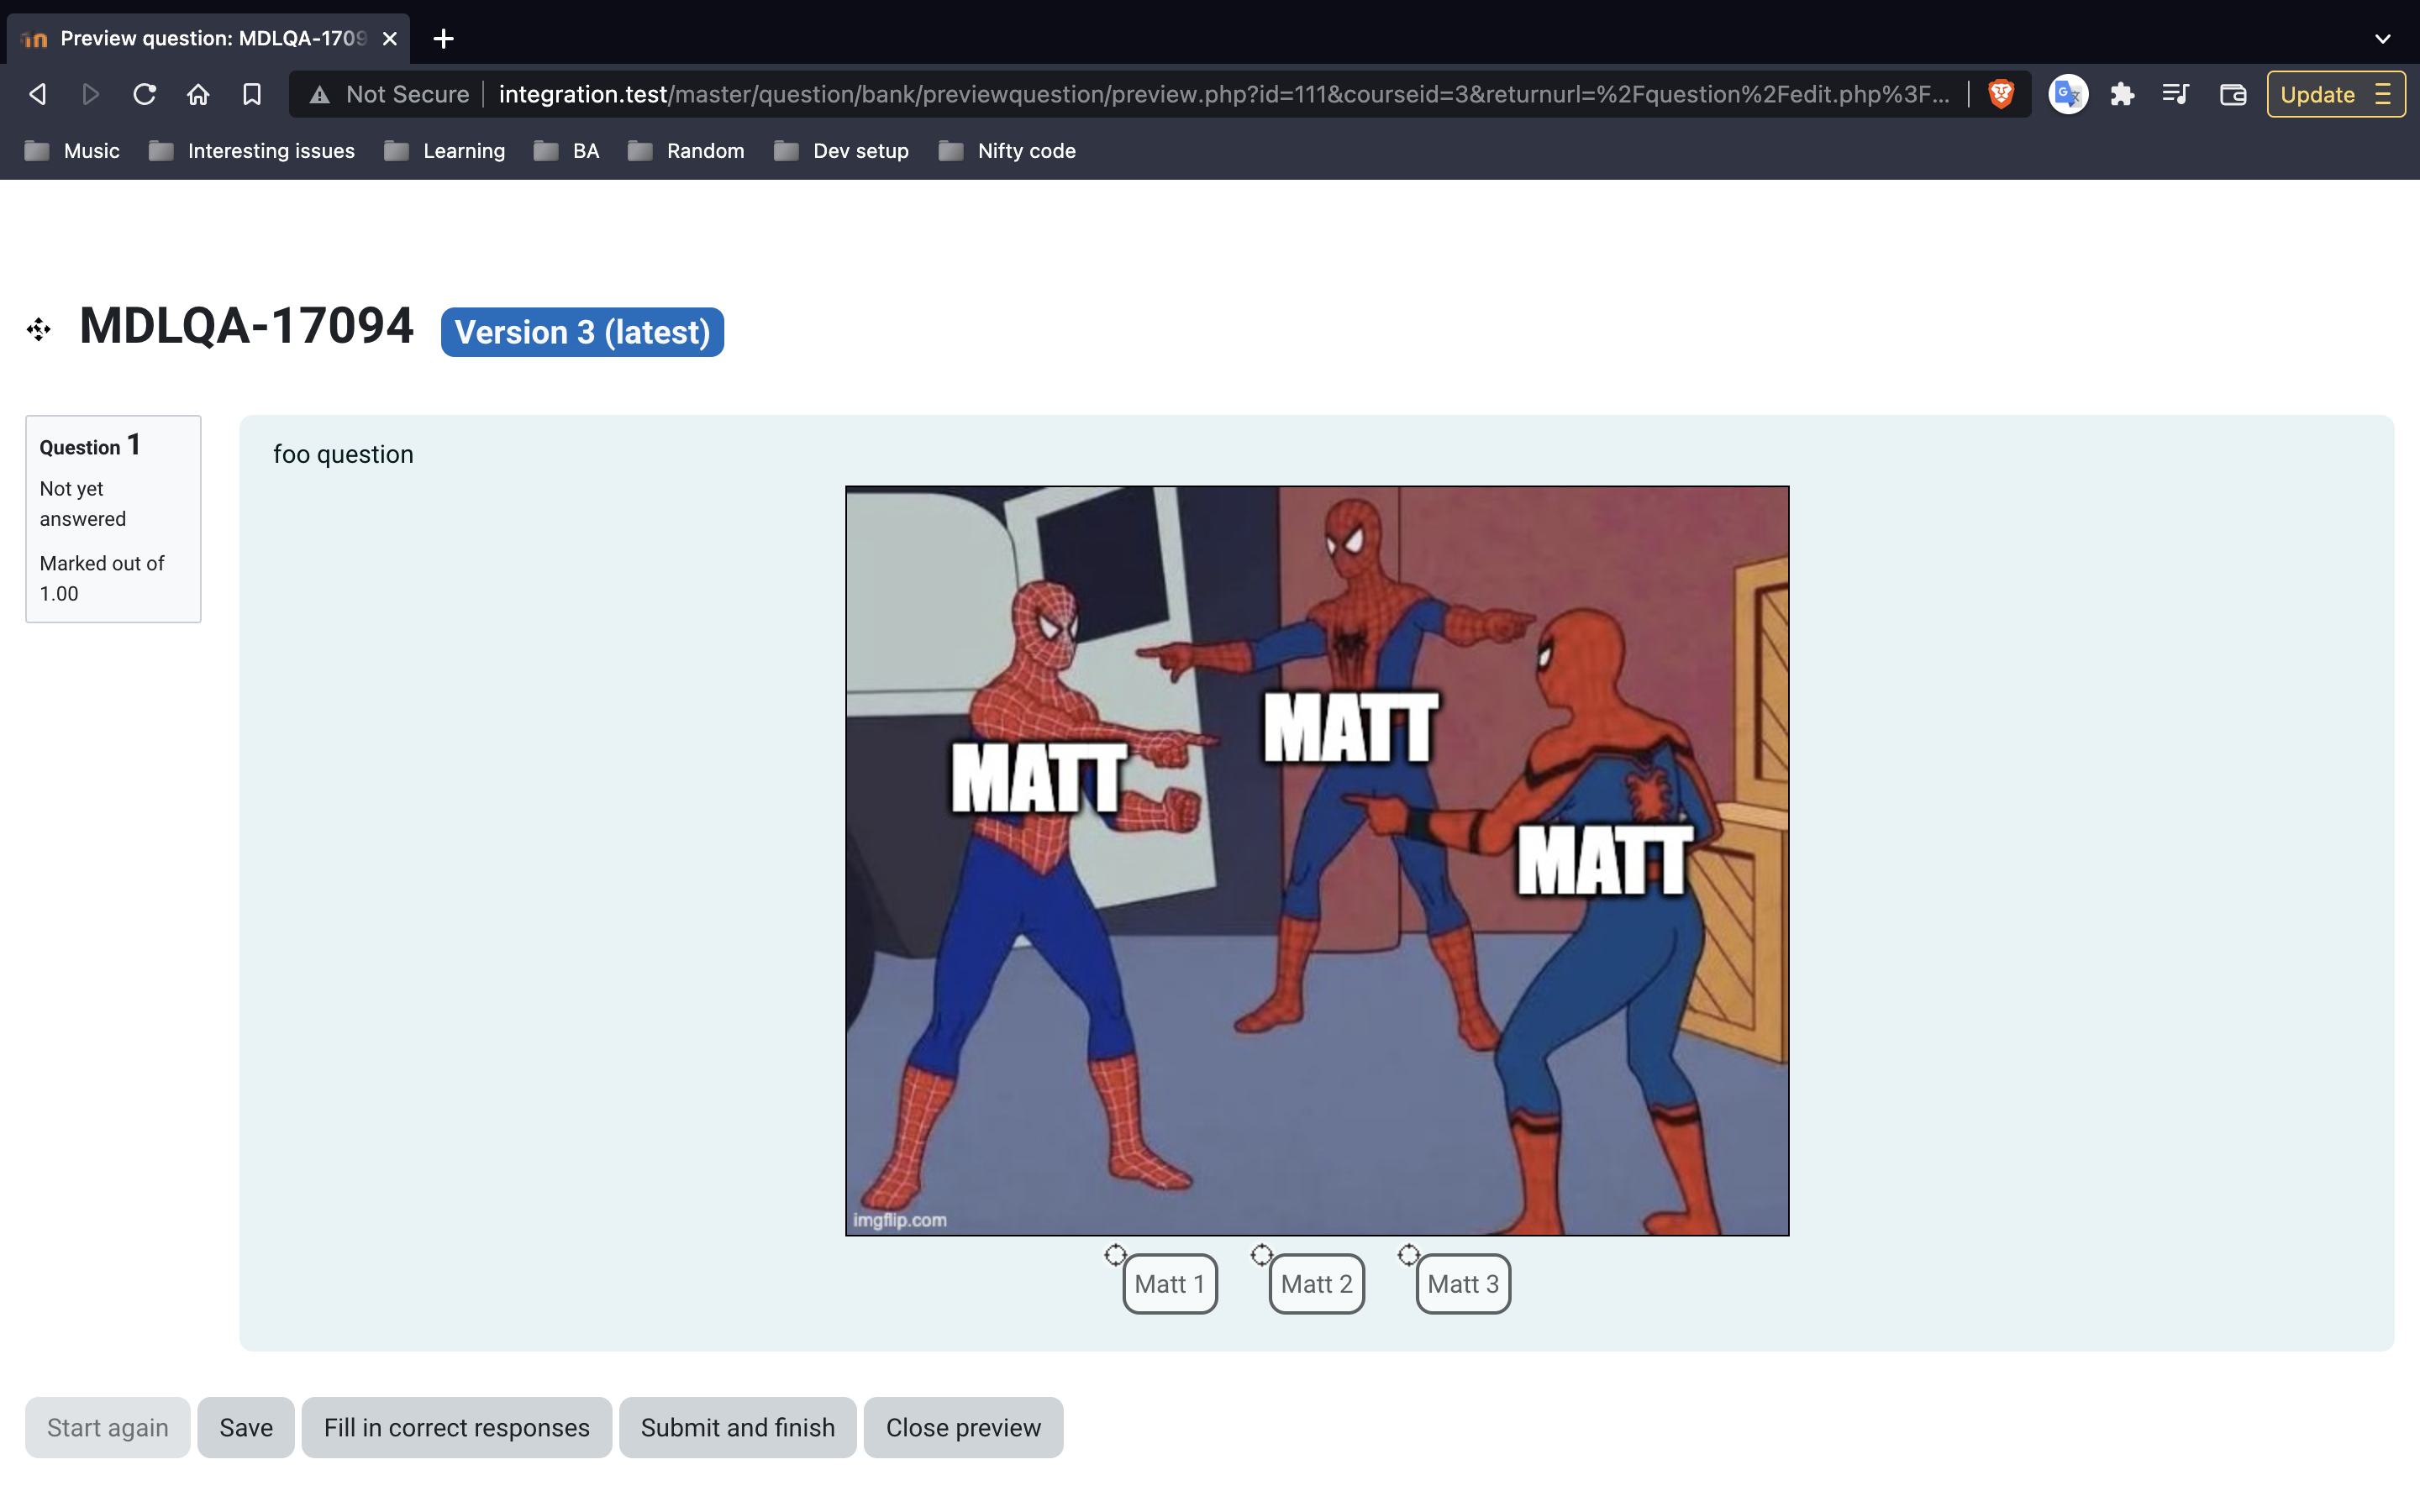This screenshot has width=2420, height=1512.
Task: Select the Matt 2 drag marker
Action: point(1317,1284)
